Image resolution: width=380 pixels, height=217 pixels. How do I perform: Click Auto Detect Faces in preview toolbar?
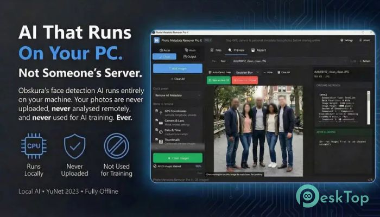(x=220, y=72)
